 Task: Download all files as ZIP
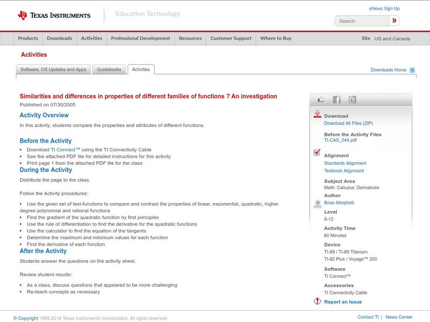coord(348,122)
